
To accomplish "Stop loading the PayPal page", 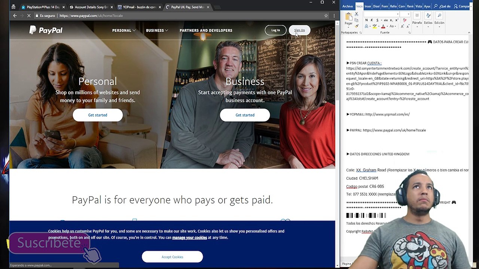I will 28,16.
